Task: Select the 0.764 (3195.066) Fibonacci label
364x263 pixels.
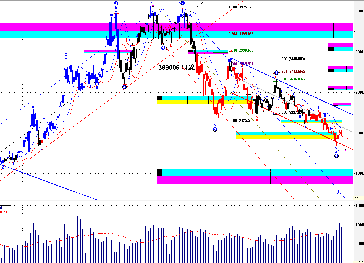Action: coord(241,34)
